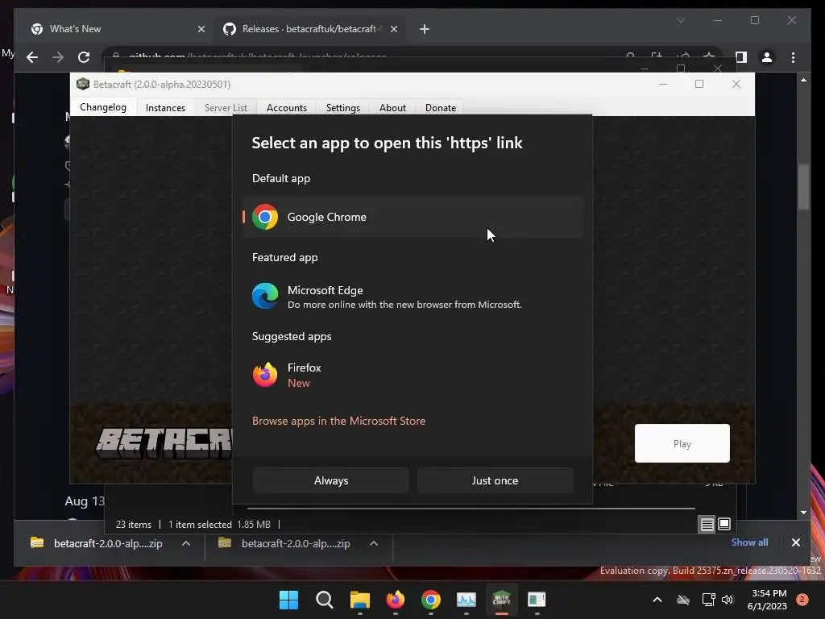The image size is (825, 619).
Task: Show hidden system tray icons
Action: (x=657, y=600)
